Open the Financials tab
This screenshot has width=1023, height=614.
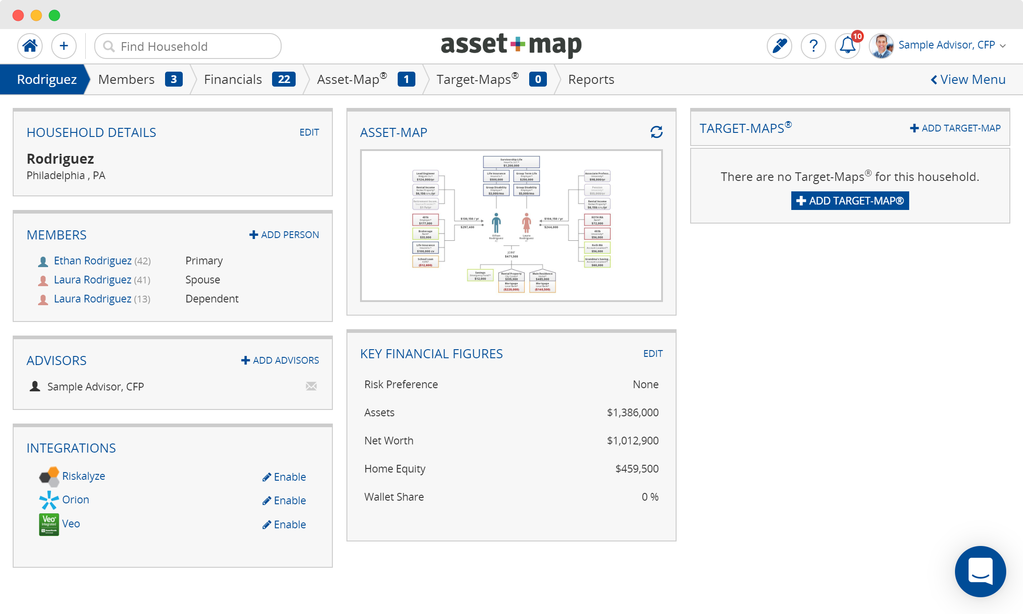pos(233,79)
